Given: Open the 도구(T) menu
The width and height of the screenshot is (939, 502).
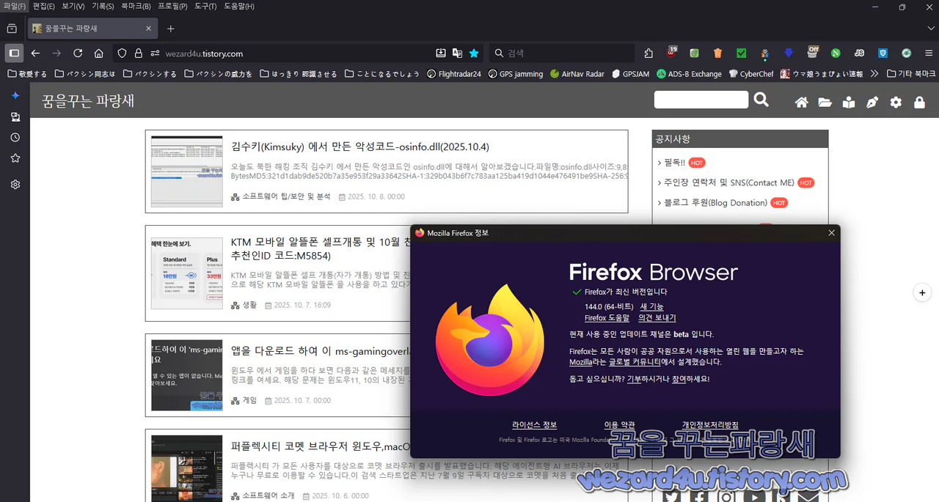Looking at the screenshot, I should tap(205, 7).
